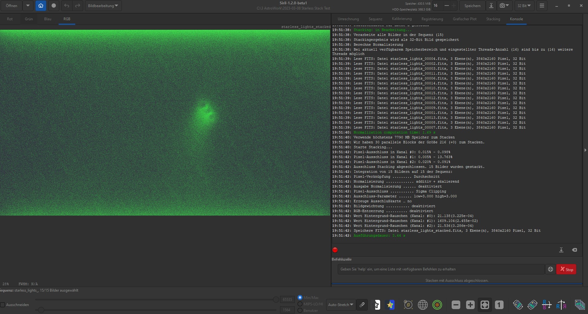Open the Registrierung tab
This screenshot has height=314, width=588.
(432, 19)
